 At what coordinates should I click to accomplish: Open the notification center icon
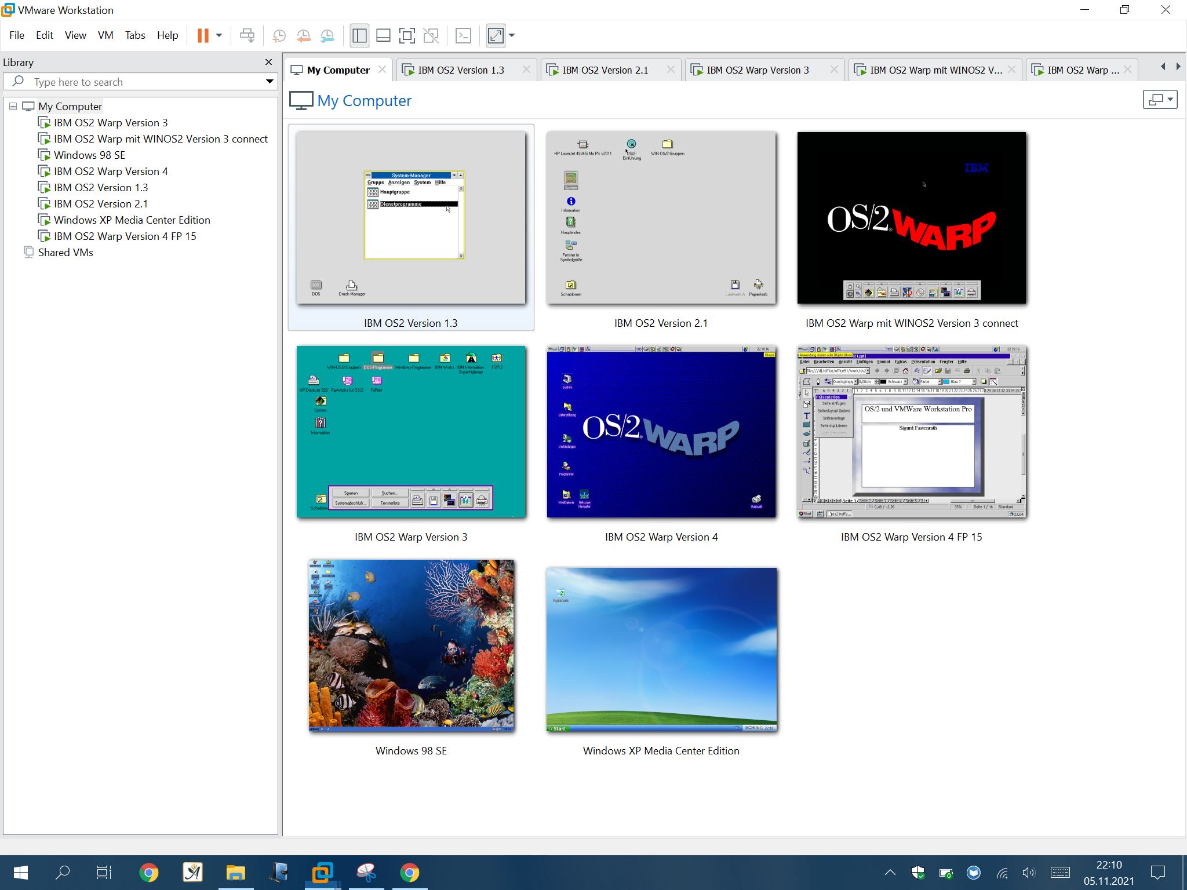[x=1158, y=873]
